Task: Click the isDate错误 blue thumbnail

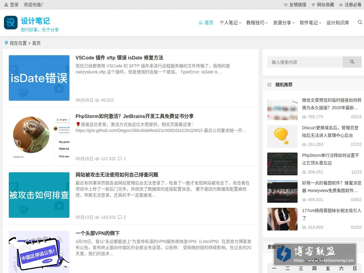Action: 39,78
